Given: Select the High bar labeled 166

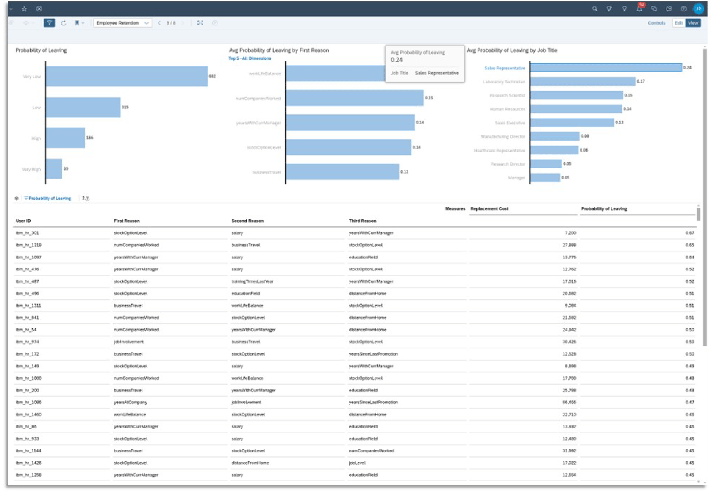Looking at the screenshot, I should coord(66,138).
